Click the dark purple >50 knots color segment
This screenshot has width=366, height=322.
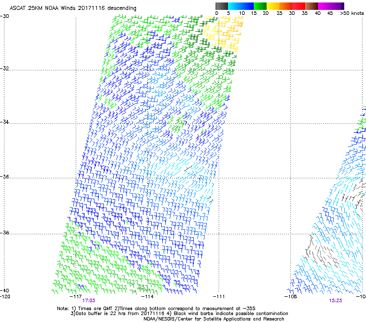[343, 6]
